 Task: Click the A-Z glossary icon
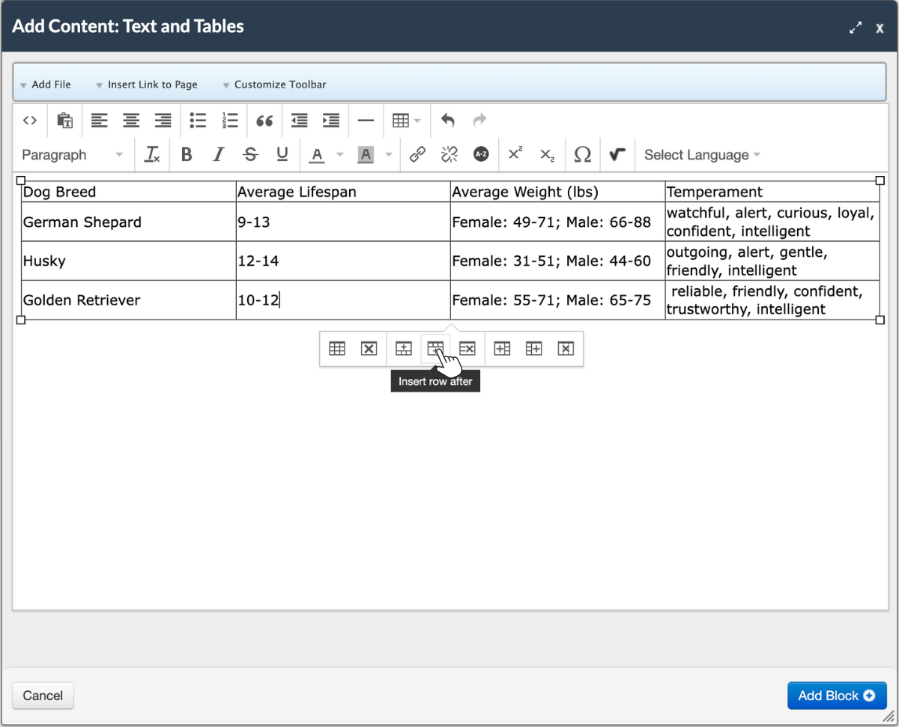click(x=481, y=155)
